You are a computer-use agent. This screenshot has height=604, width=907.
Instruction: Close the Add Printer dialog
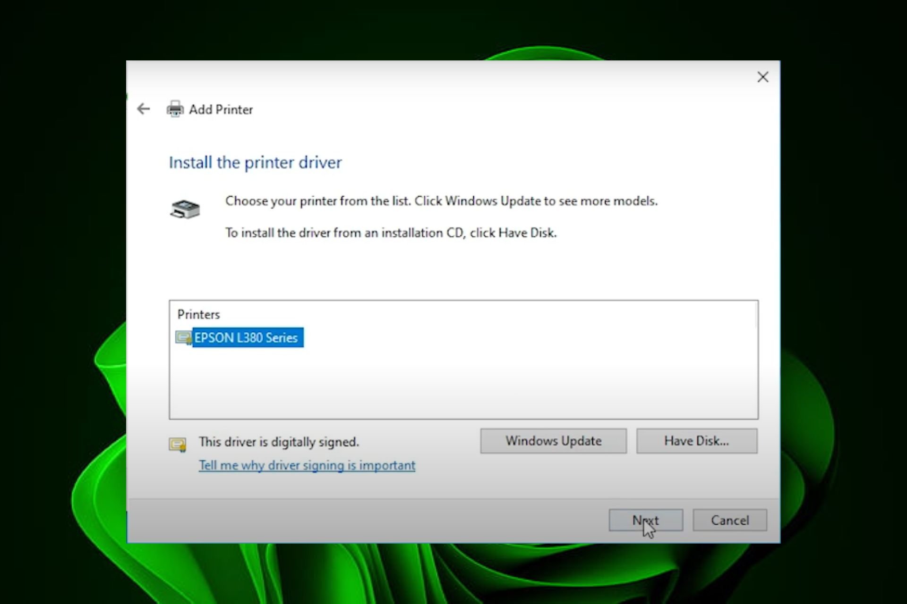(x=762, y=77)
